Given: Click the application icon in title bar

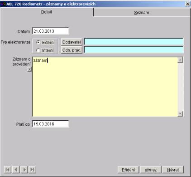Looking at the screenshot, I should click(x=3, y=4).
